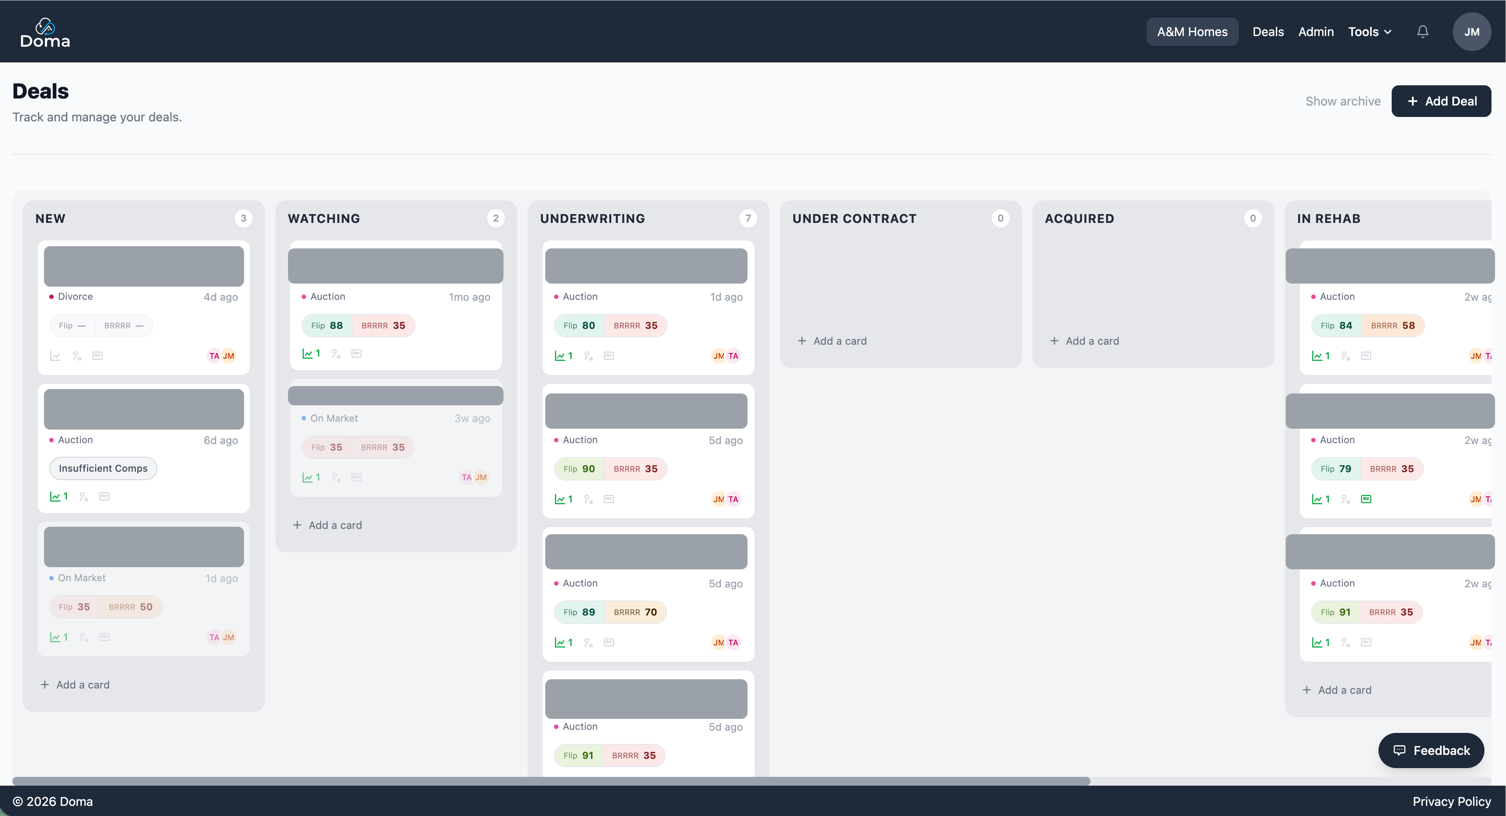Screen dimensions: 1506x816
Task: Add a card in the WATCHING column
Action: (x=328, y=525)
